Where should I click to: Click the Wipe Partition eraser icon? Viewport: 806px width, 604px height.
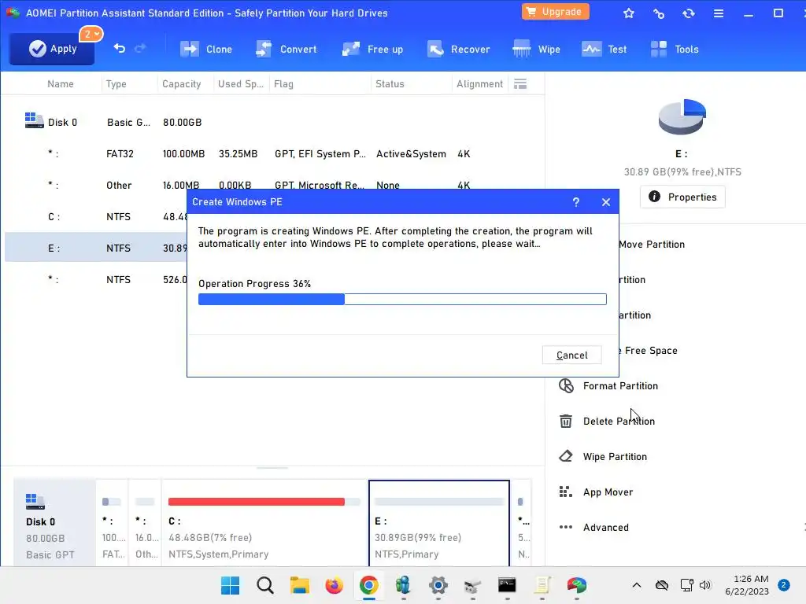pos(566,456)
